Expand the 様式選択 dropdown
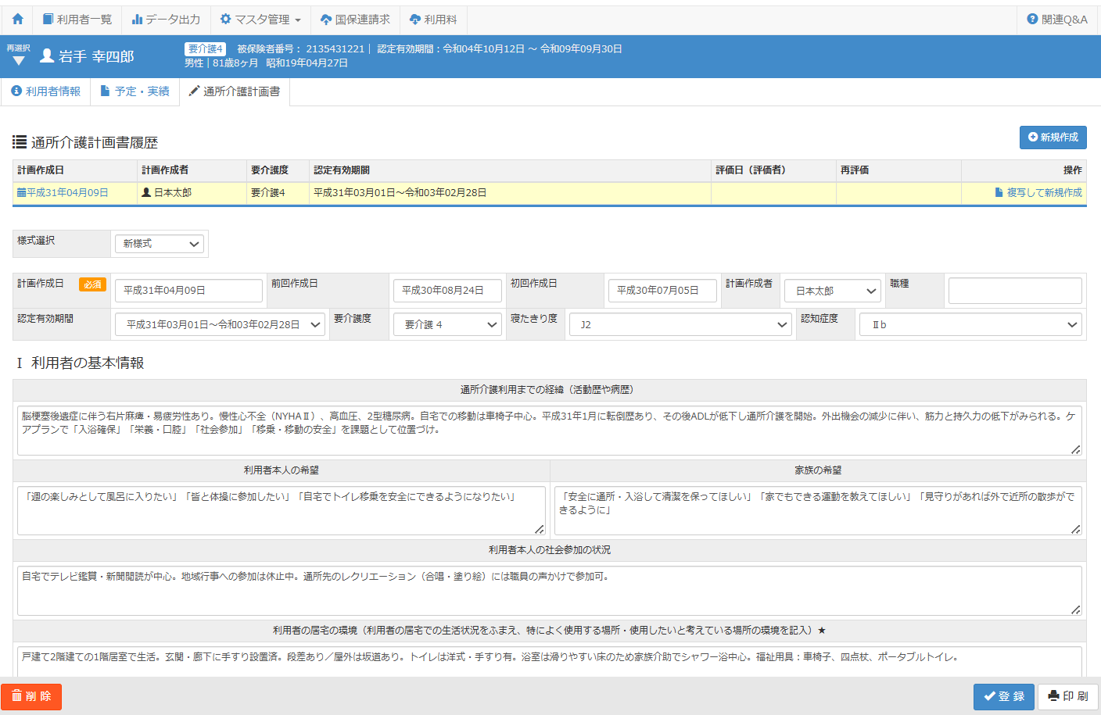The image size is (1101, 715). 160,244
